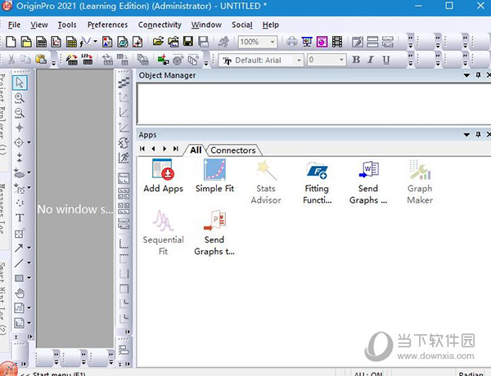Expand the Object Manager panel menu arrow
Image resolution: width=491 pixels, height=376 pixels.
466,75
